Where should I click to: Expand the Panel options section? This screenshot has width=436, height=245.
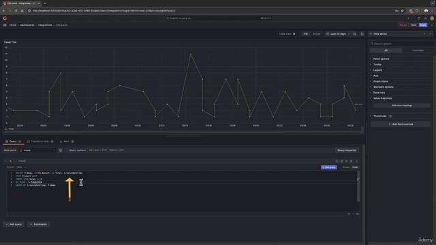381,59
